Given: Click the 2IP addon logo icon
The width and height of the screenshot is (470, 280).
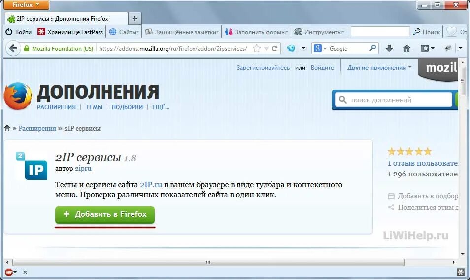Looking at the screenshot, I should pyautogui.click(x=32, y=166).
